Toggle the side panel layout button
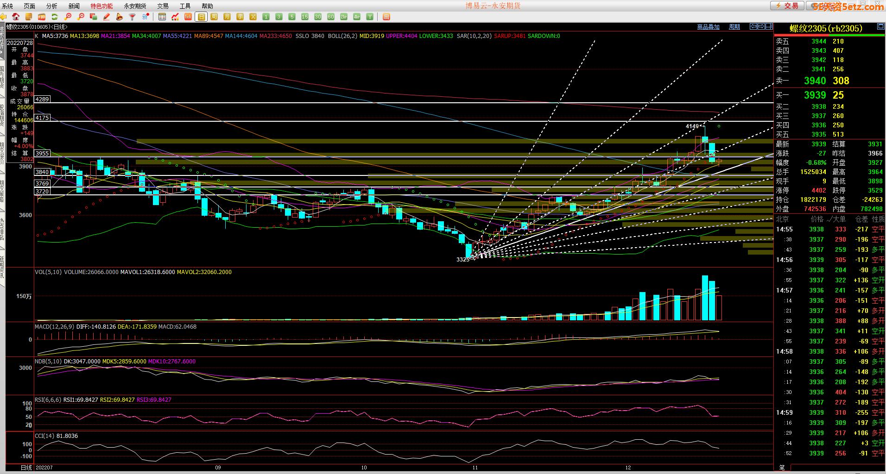Image resolution: width=886 pixels, height=474 pixels. click(x=769, y=26)
